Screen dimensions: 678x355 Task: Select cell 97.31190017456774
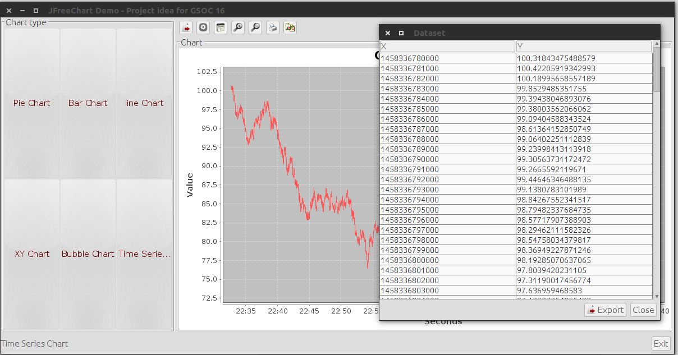point(584,280)
